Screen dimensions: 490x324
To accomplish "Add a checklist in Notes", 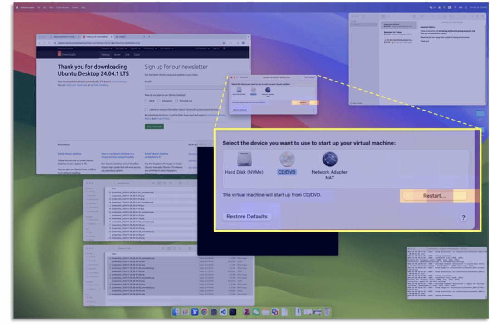I will tap(439, 16).
